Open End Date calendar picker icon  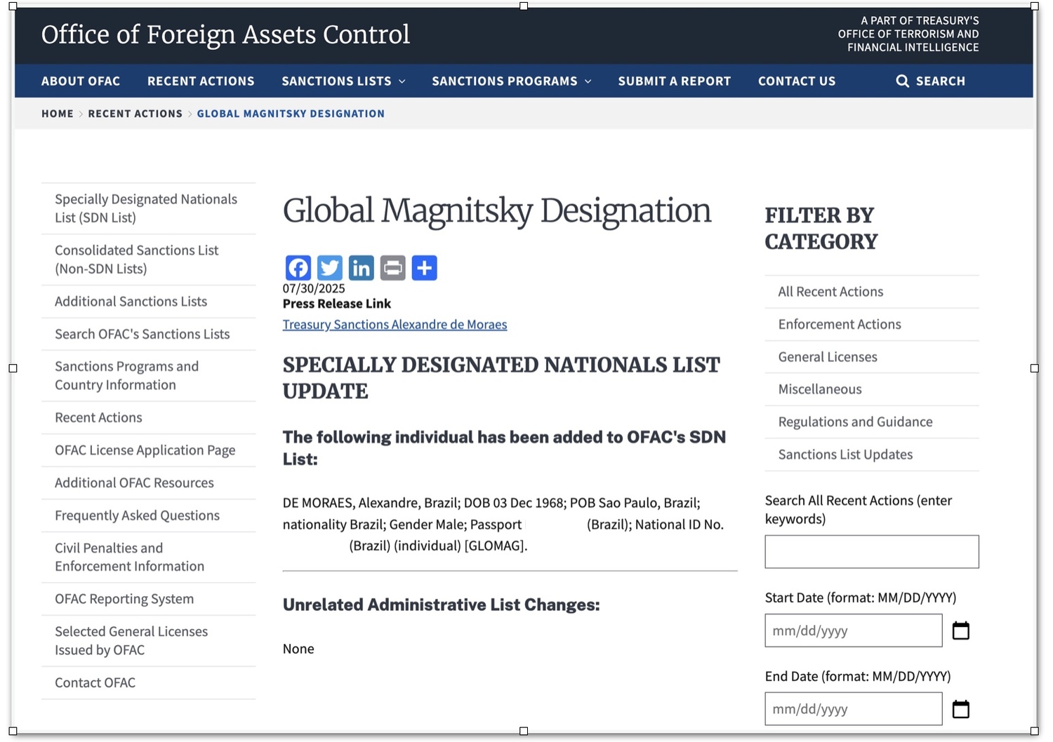pos(960,709)
